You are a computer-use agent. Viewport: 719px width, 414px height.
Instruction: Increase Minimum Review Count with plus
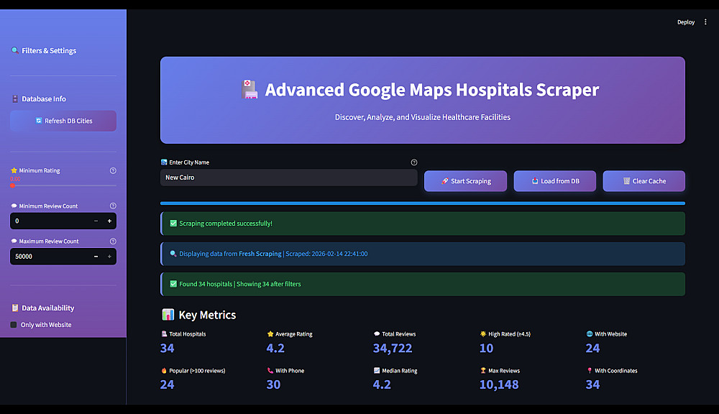point(109,221)
